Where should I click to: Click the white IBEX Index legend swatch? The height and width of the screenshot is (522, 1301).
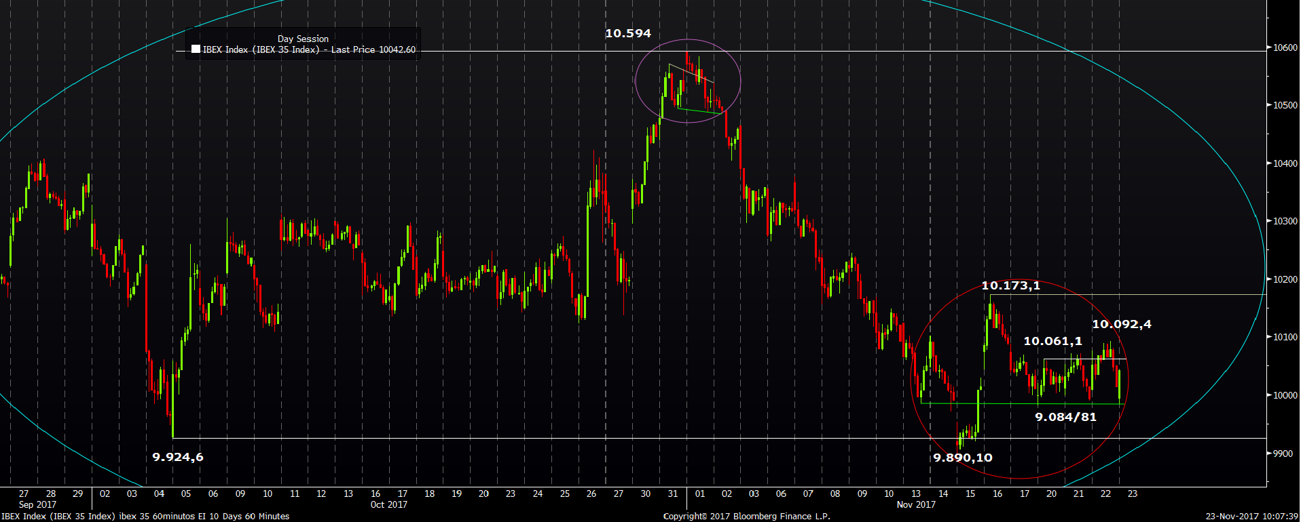pos(196,49)
